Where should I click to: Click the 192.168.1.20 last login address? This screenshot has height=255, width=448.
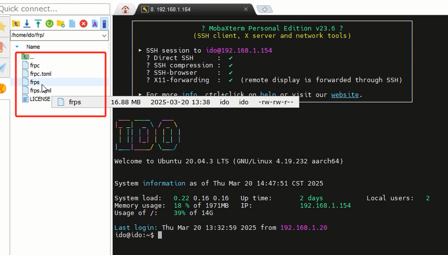[x=304, y=228]
